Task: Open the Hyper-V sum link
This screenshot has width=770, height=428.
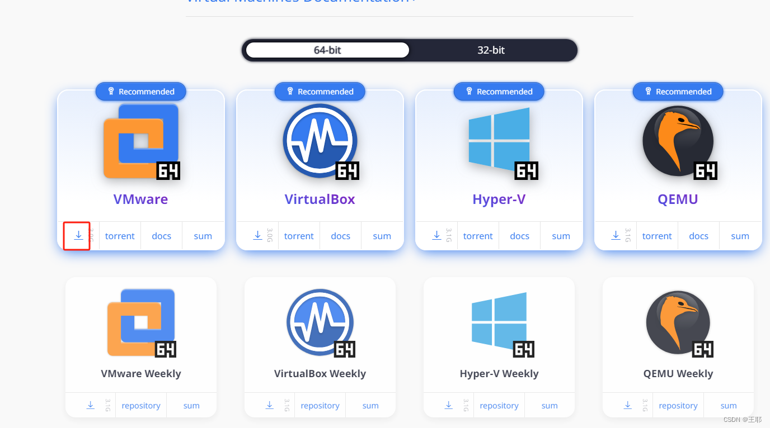Action: tap(561, 236)
